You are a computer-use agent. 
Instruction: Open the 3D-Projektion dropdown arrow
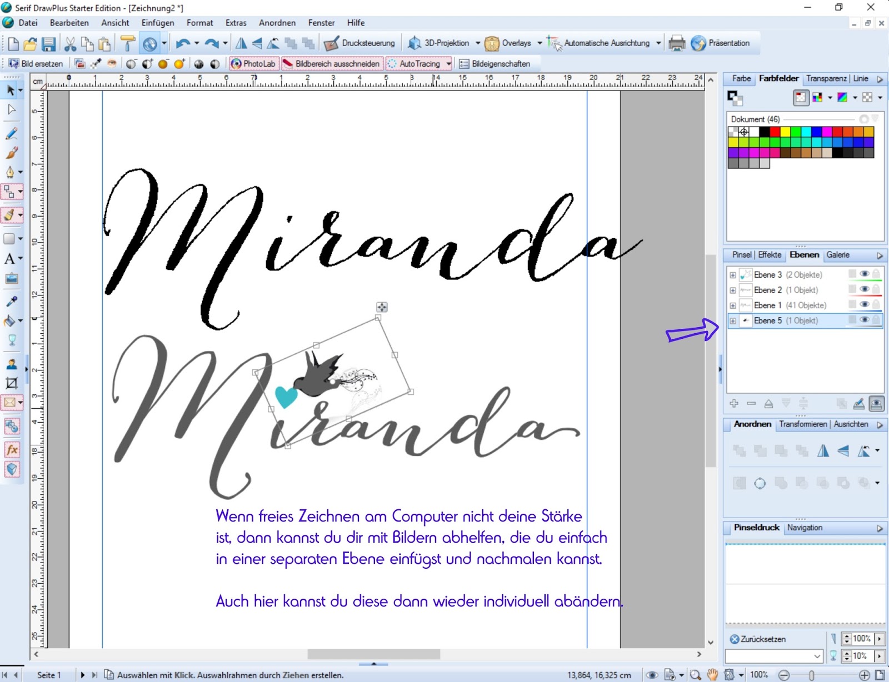478,43
